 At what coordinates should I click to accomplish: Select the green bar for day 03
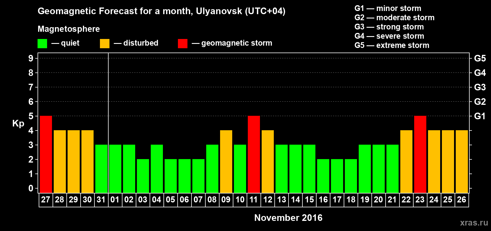point(143,176)
